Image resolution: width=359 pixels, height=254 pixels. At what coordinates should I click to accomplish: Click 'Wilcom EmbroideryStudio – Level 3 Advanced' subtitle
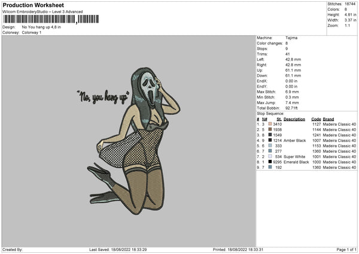(42, 11)
